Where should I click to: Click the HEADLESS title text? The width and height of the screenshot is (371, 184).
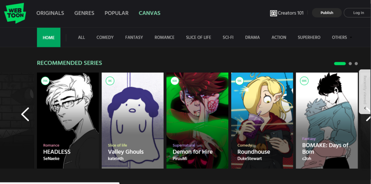click(x=57, y=151)
